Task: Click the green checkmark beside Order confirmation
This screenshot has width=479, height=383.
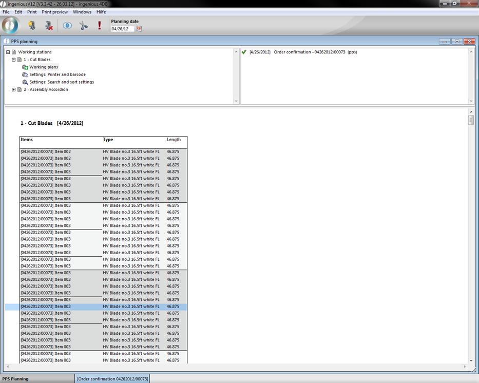Action: 244,52
